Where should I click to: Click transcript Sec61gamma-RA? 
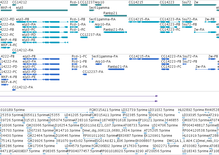pyautogui.click(x=92, y=22)
